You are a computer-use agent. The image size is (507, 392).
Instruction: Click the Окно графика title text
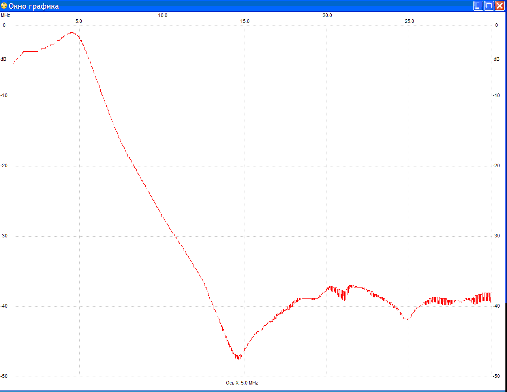[34, 6]
